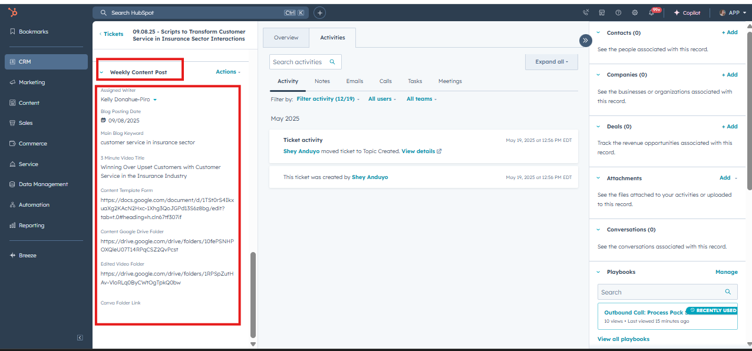Switch to the Activities tab
Viewport: 752px width, 351px height.
[332, 38]
